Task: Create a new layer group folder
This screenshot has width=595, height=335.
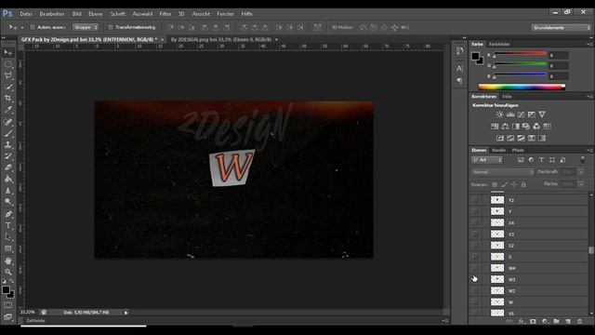Action: coord(556,321)
